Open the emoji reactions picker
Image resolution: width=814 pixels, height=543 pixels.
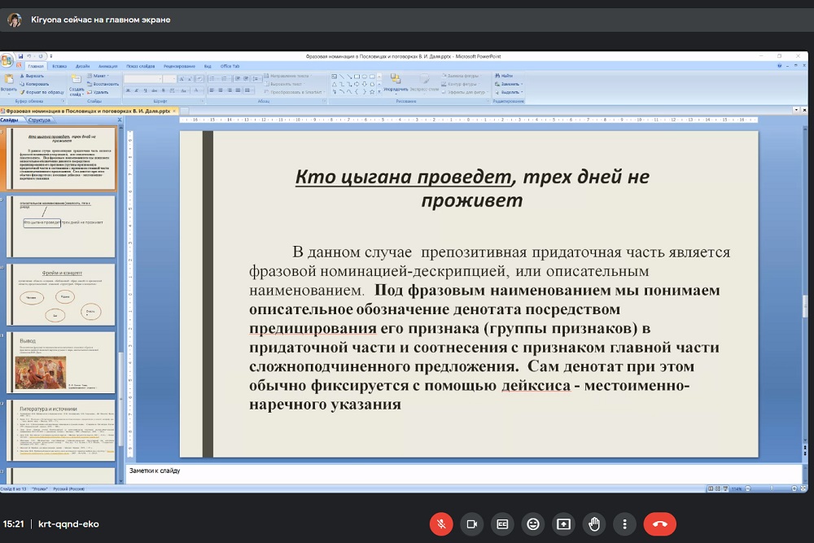pos(533,523)
